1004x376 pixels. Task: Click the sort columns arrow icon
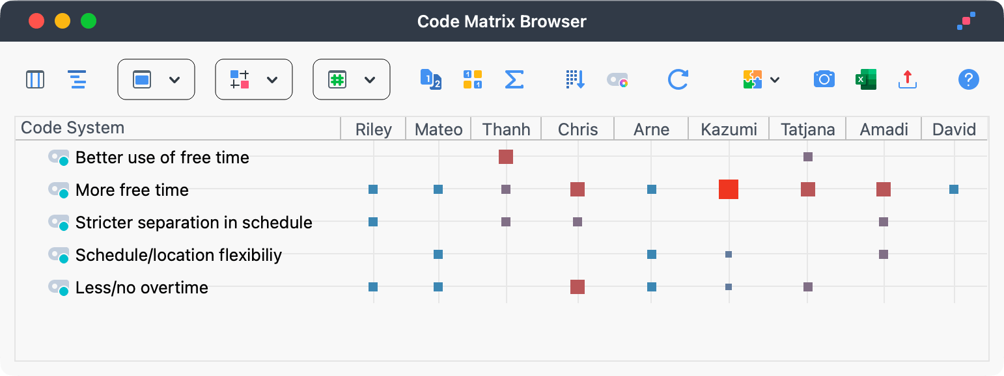click(575, 79)
